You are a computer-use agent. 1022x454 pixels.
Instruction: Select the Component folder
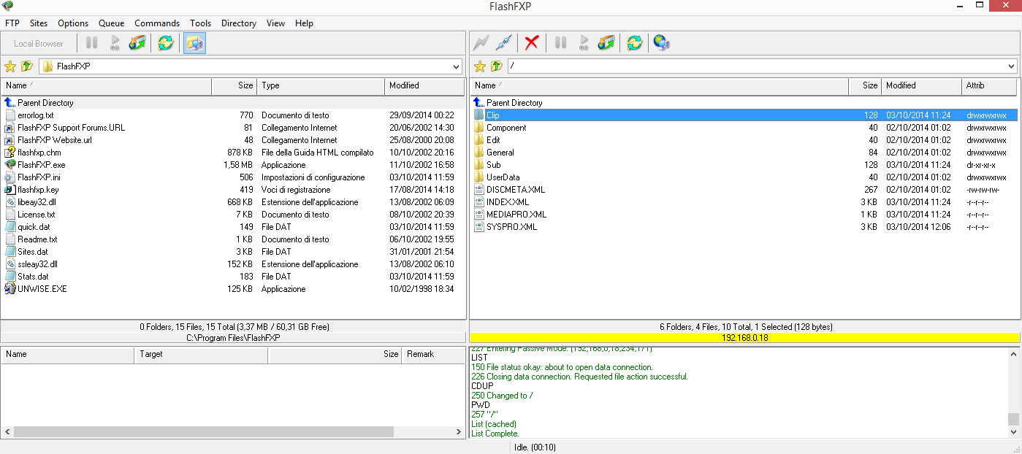point(506,128)
